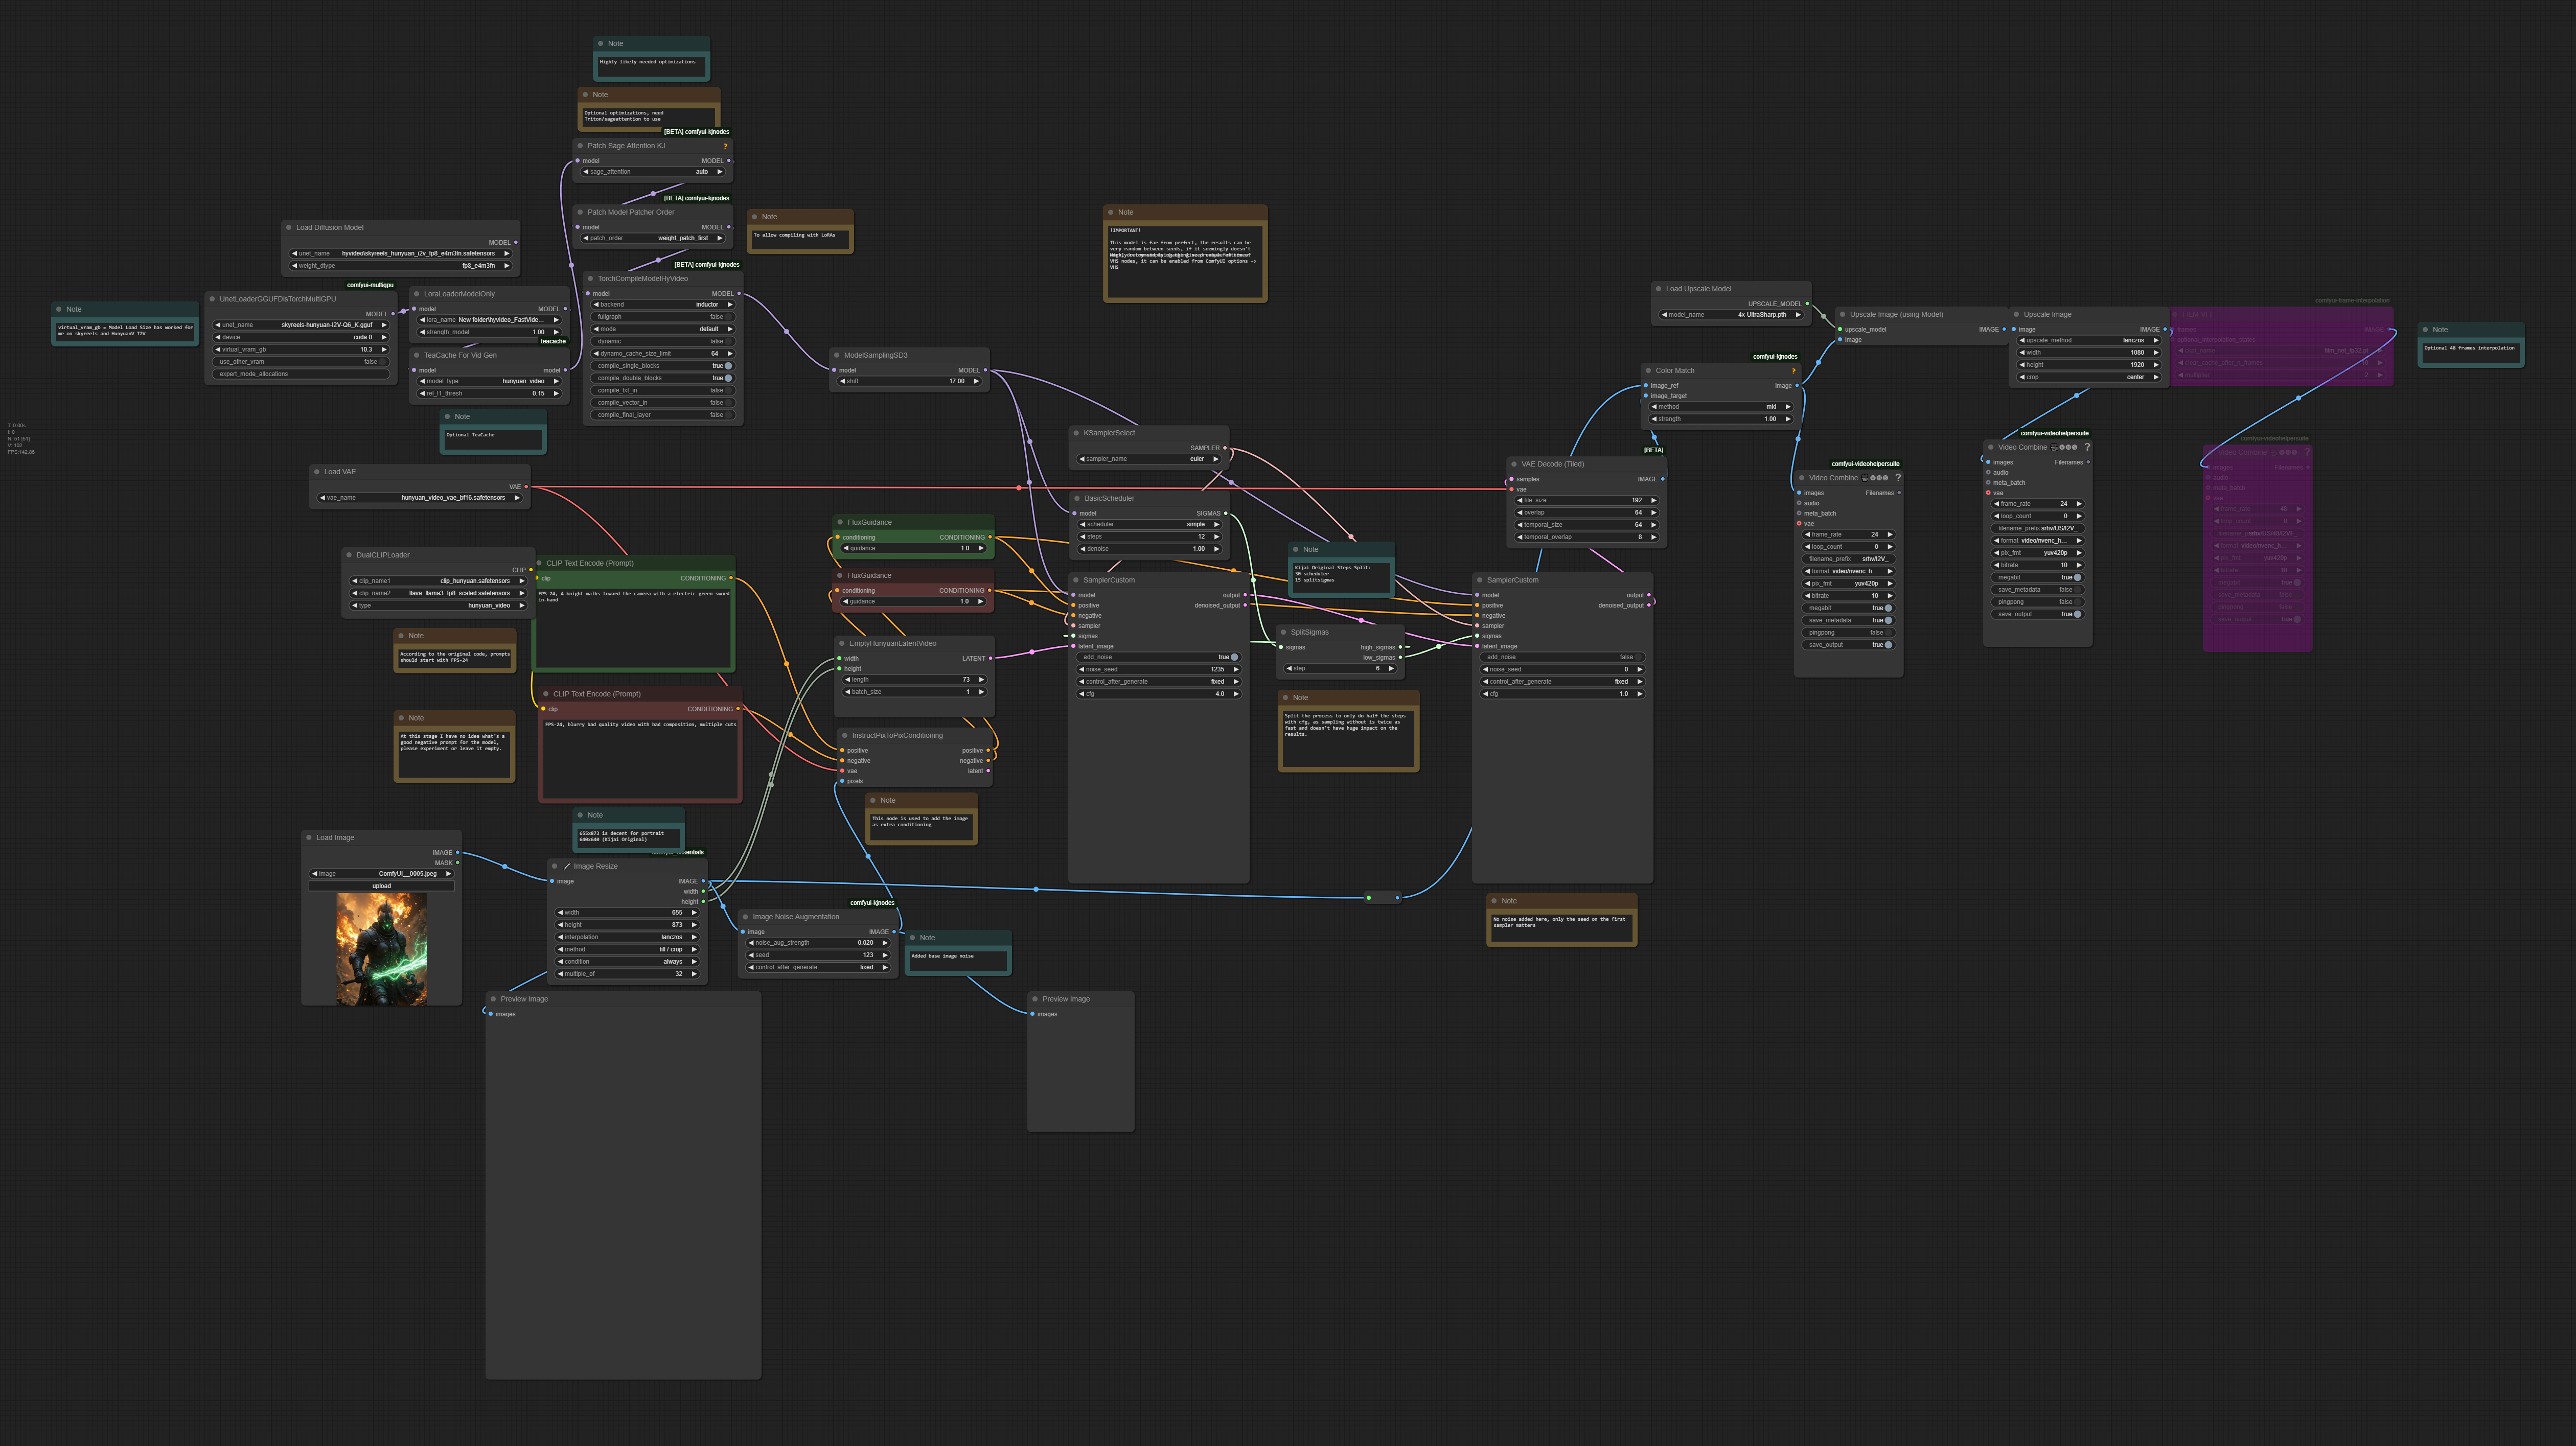Toggle compile_single_blocks in TorchCompileModelHyVideo
Viewport: 2576px width, 1446px height.
tap(663, 366)
